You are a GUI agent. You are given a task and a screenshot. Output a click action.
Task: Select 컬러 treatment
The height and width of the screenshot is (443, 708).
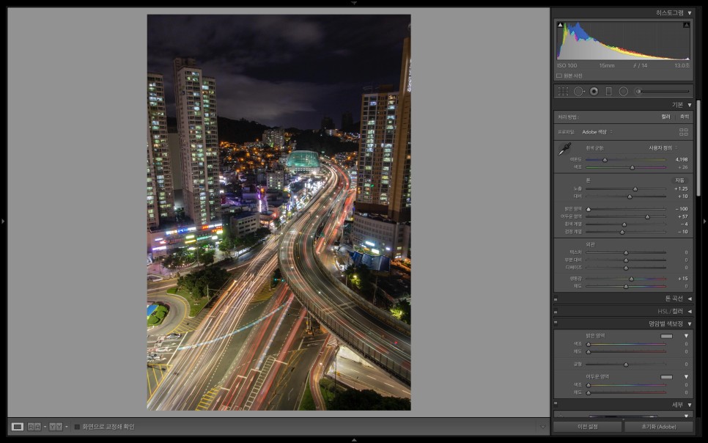pyautogui.click(x=665, y=117)
